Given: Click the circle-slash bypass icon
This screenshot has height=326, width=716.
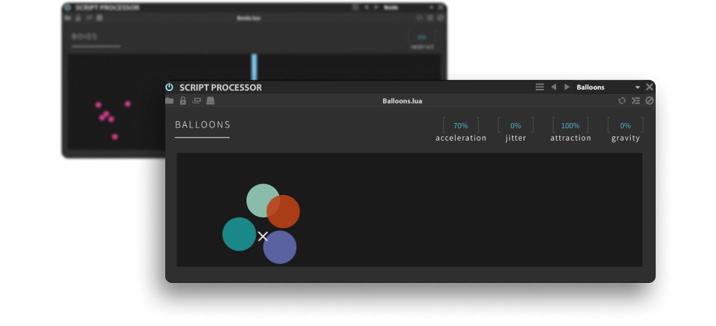Looking at the screenshot, I should pos(649,101).
